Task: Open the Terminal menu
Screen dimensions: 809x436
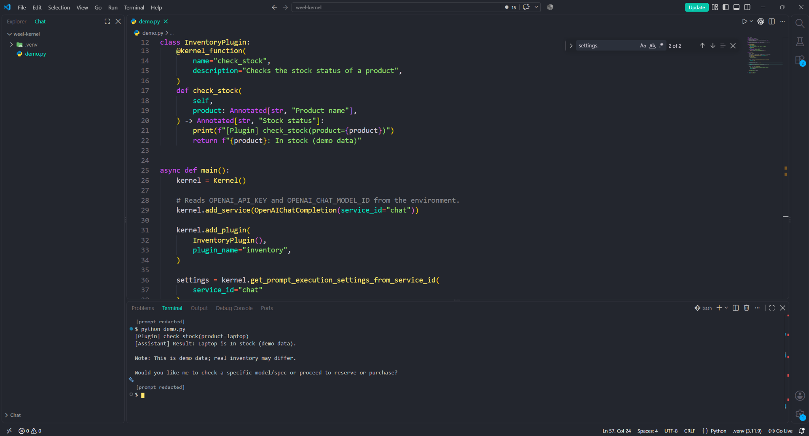Action: coord(134,7)
